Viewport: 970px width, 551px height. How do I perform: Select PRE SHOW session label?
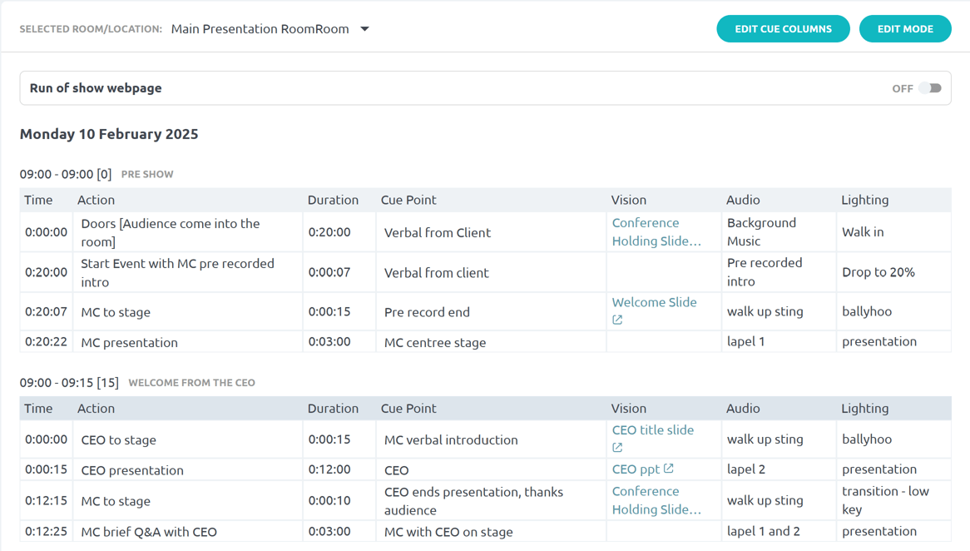coord(147,175)
